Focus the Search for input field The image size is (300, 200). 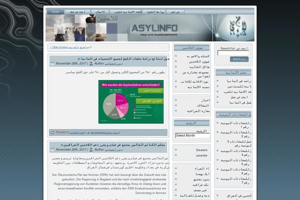click(233, 53)
